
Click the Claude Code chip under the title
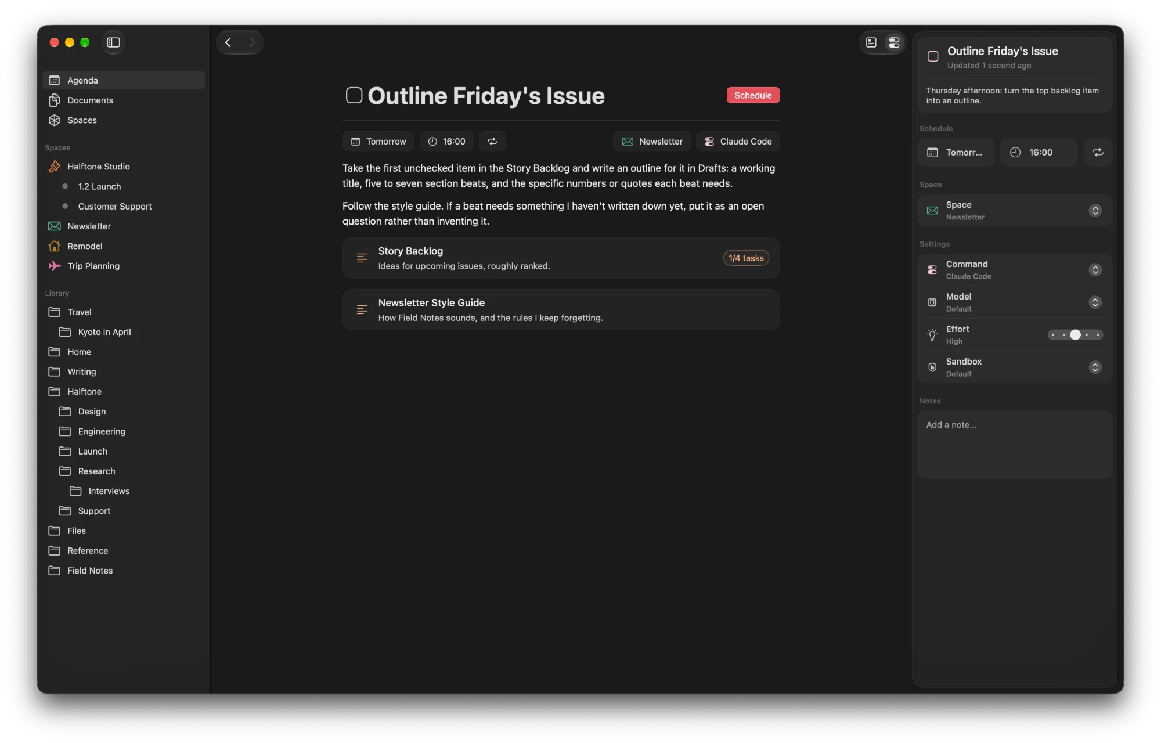pos(738,142)
